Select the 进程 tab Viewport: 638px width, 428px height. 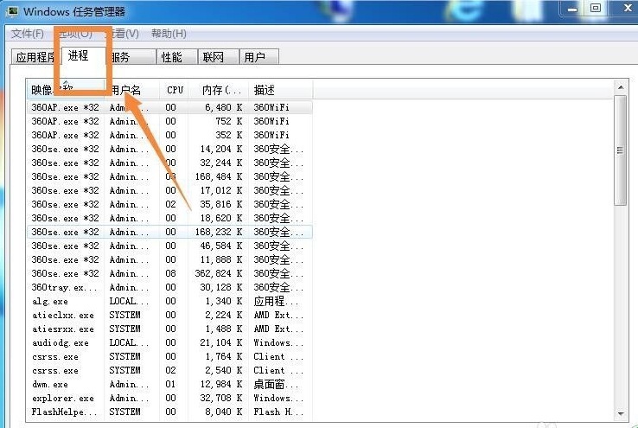tap(79, 56)
